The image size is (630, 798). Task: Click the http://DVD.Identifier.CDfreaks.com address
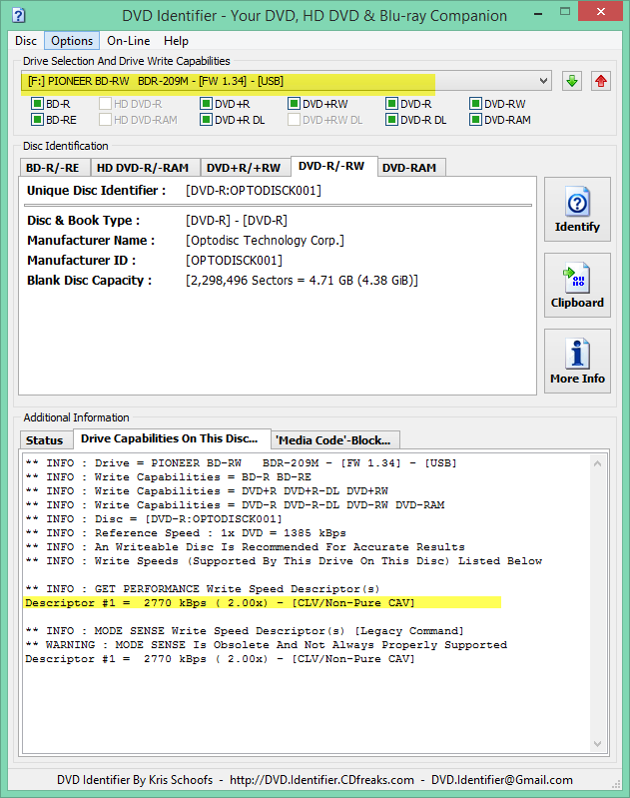pyautogui.click(x=321, y=780)
